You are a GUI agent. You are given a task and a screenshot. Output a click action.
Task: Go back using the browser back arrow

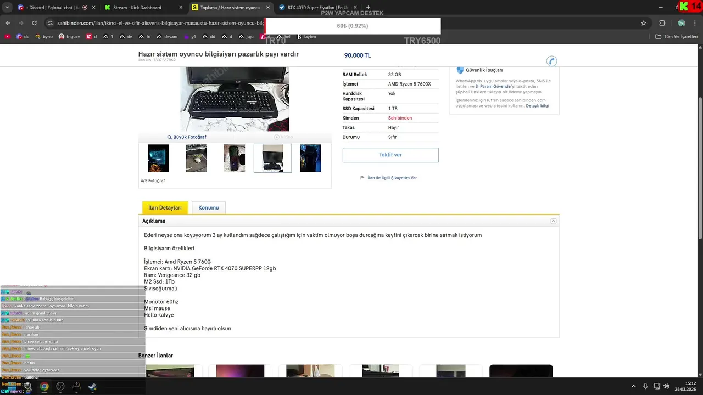[x=8, y=23]
